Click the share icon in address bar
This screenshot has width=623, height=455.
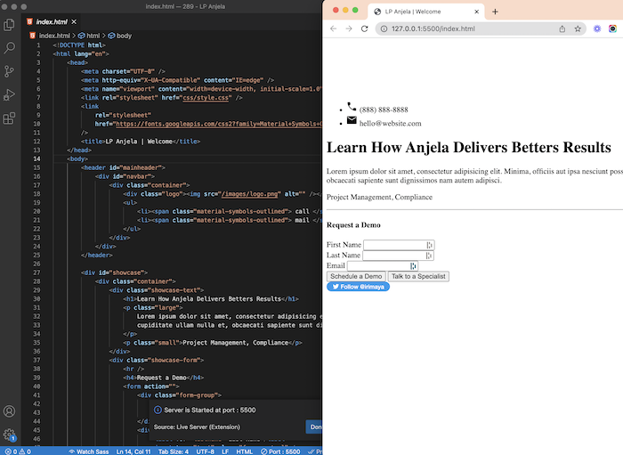pyautogui.click(x=562, y=28)
